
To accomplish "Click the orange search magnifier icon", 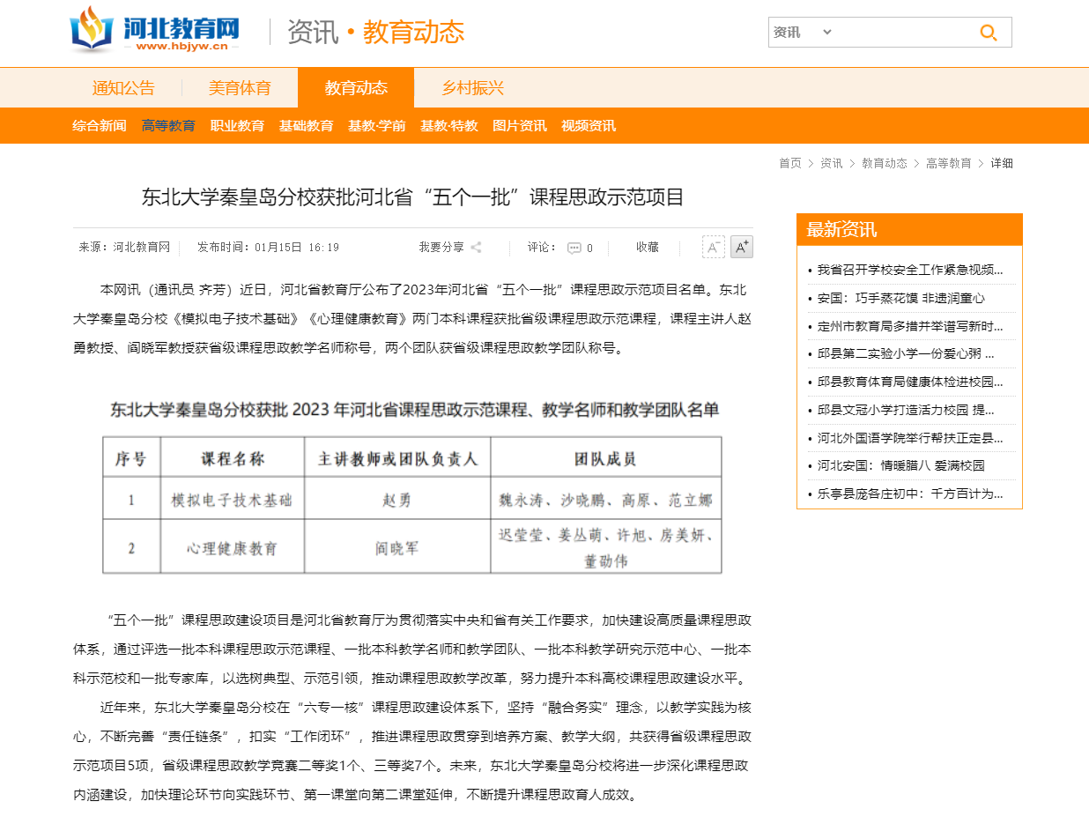I will [989, 33].
